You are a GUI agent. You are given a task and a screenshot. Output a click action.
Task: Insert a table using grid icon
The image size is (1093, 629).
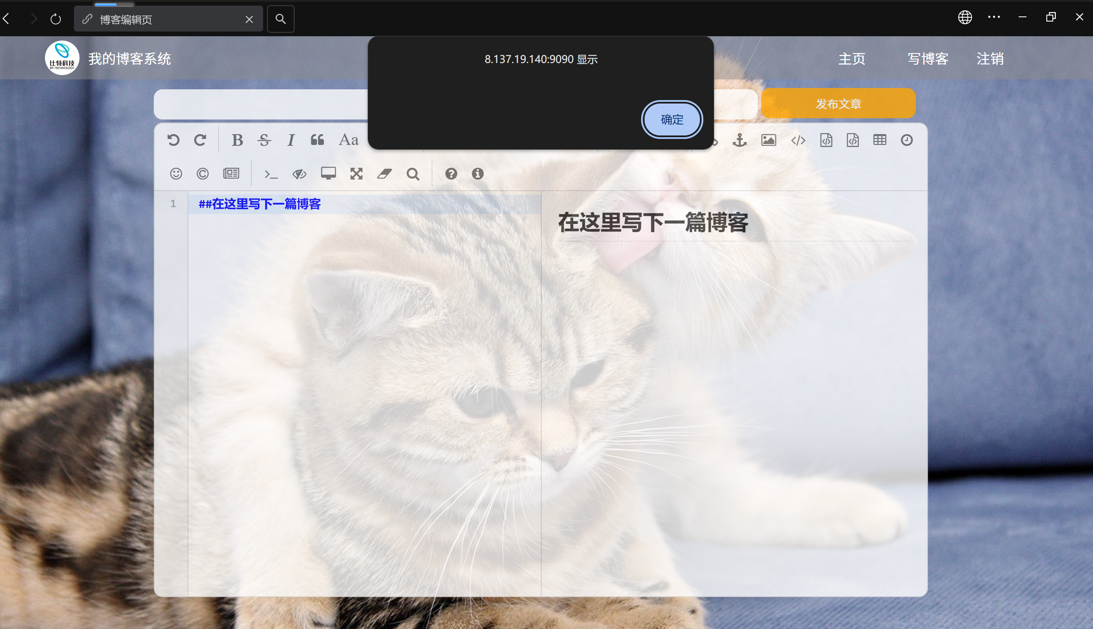pyautogui.click(x=879, y=140)
